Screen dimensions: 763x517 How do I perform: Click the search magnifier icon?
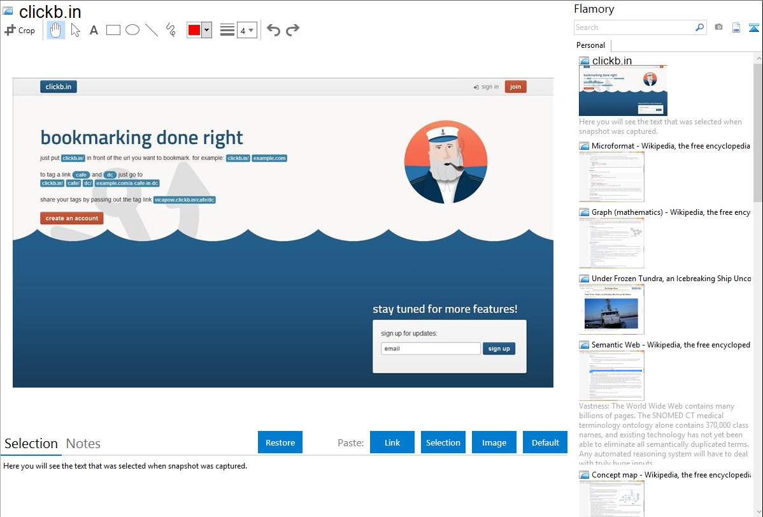pos(700,27)
